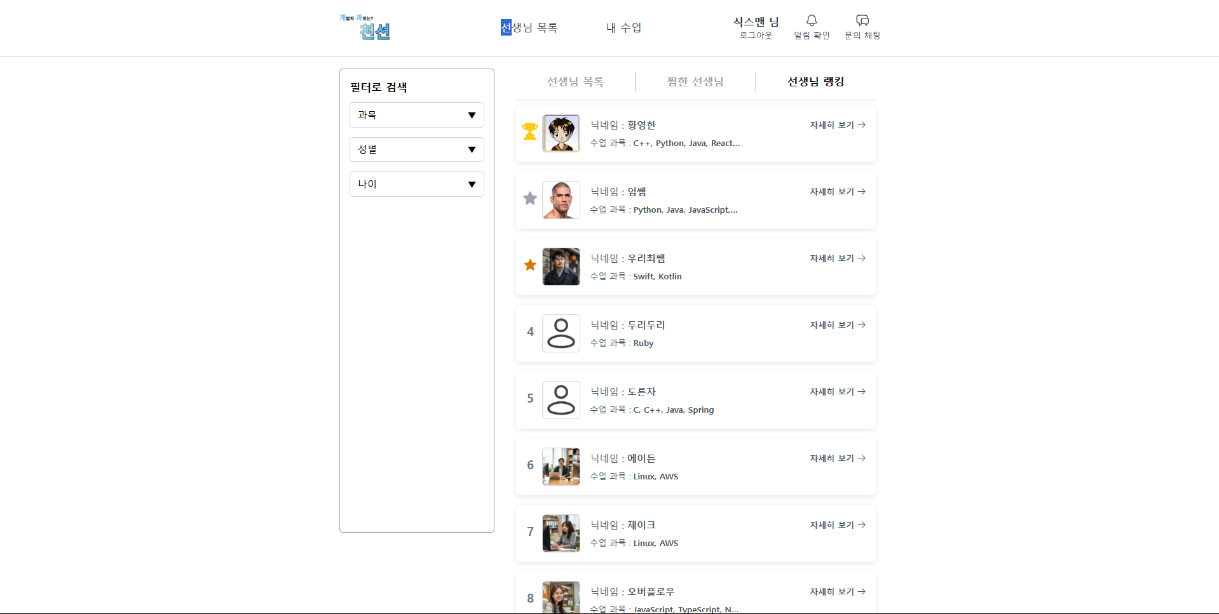Click the gold trophy rank icon
1219x614 pixels.
tap(530, 131)
